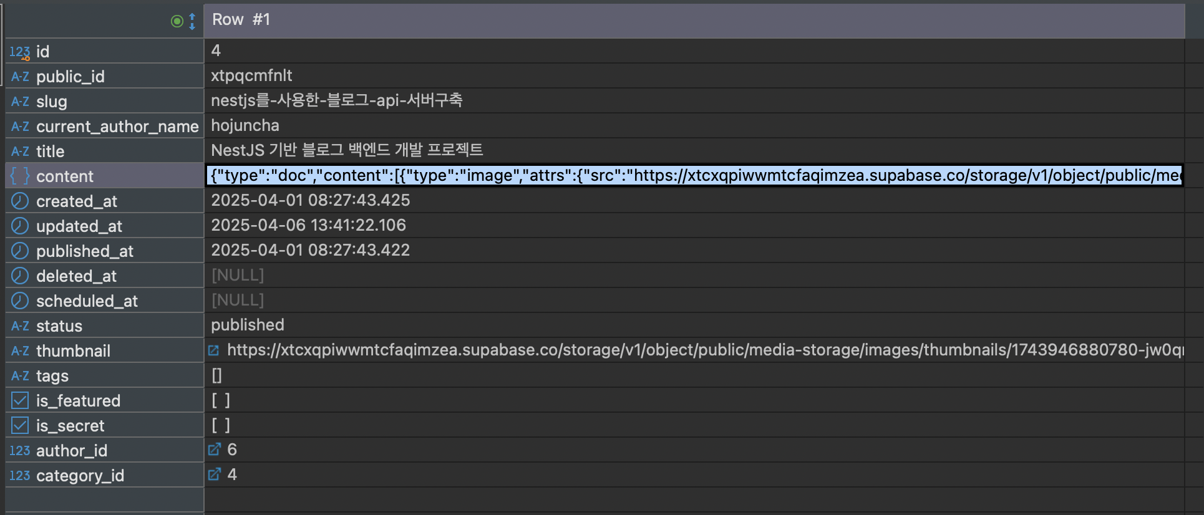Click the boolean type icon beside is_secret
Viewport: 1204px width, 515px height.
point(20,425)
